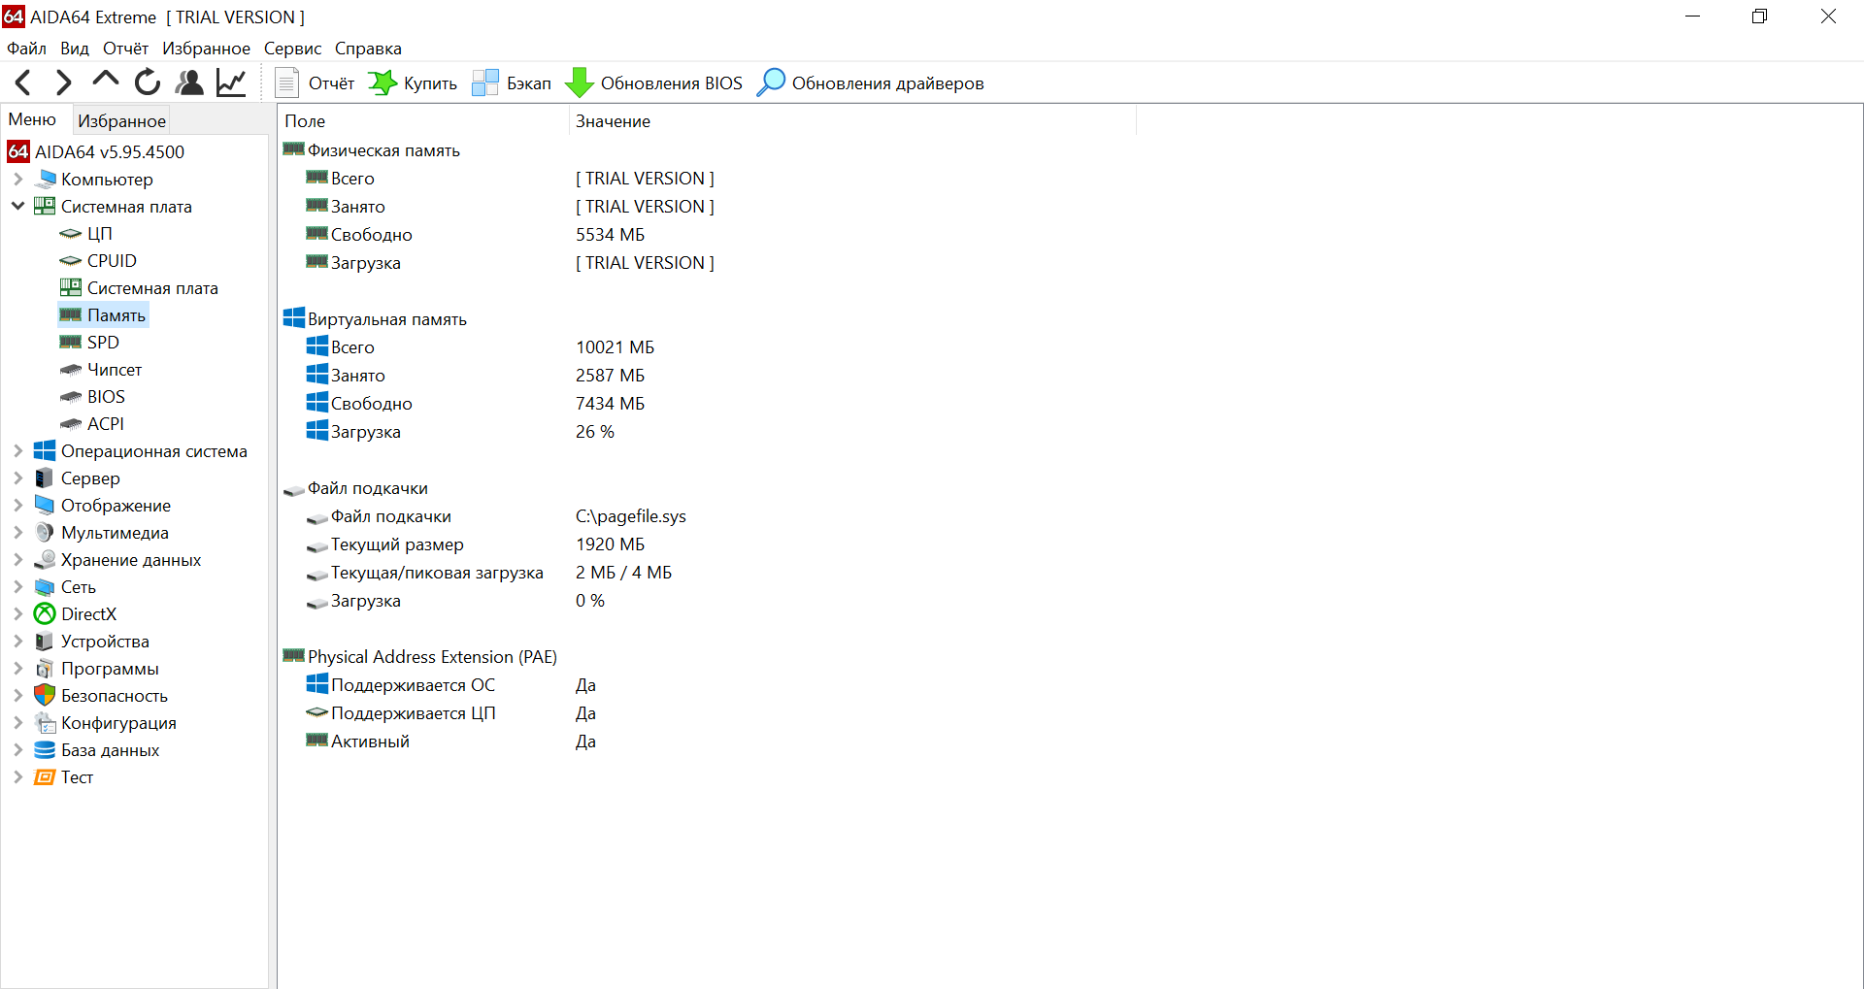Select the Физическая память group header
The height and width of the screenshot is (989, 1864).
pyautogui.click(x=383, y=150)
